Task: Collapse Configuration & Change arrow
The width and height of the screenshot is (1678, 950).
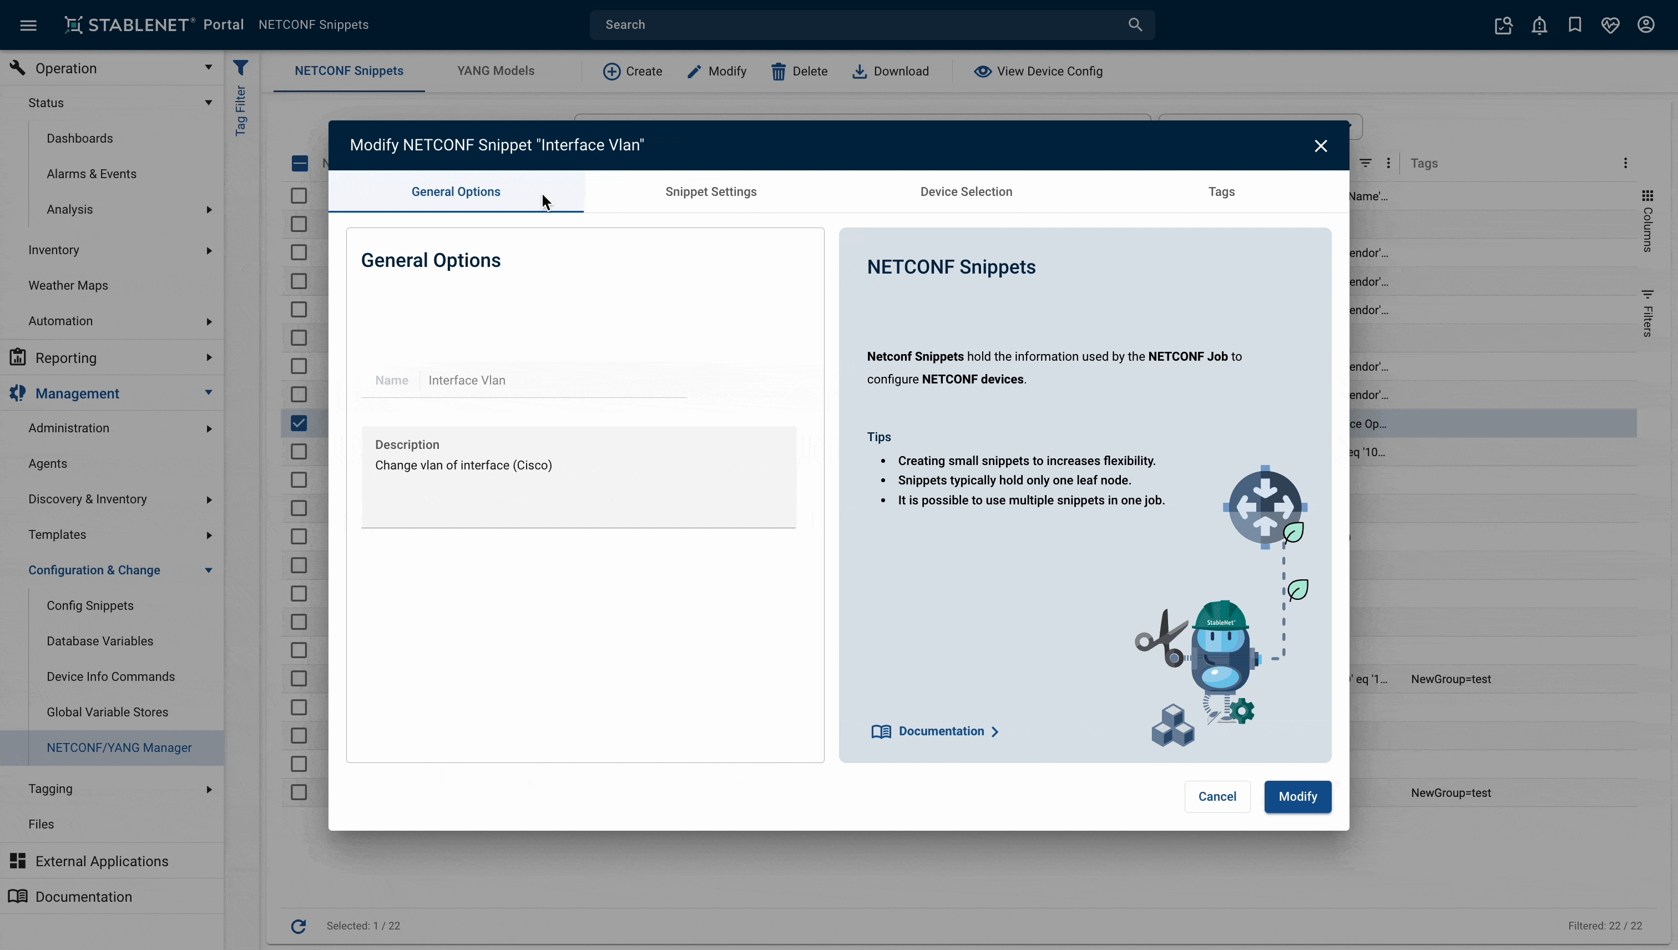Action: 208,570
